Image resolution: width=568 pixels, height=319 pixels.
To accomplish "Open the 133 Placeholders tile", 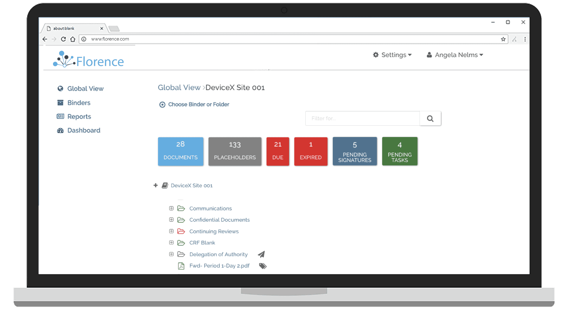I will click(x=235, y=151).
